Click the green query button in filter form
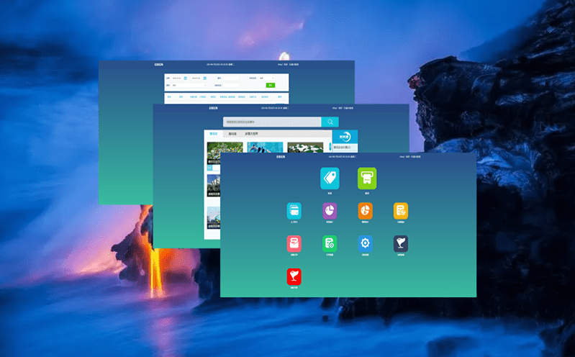 (271, 85)
